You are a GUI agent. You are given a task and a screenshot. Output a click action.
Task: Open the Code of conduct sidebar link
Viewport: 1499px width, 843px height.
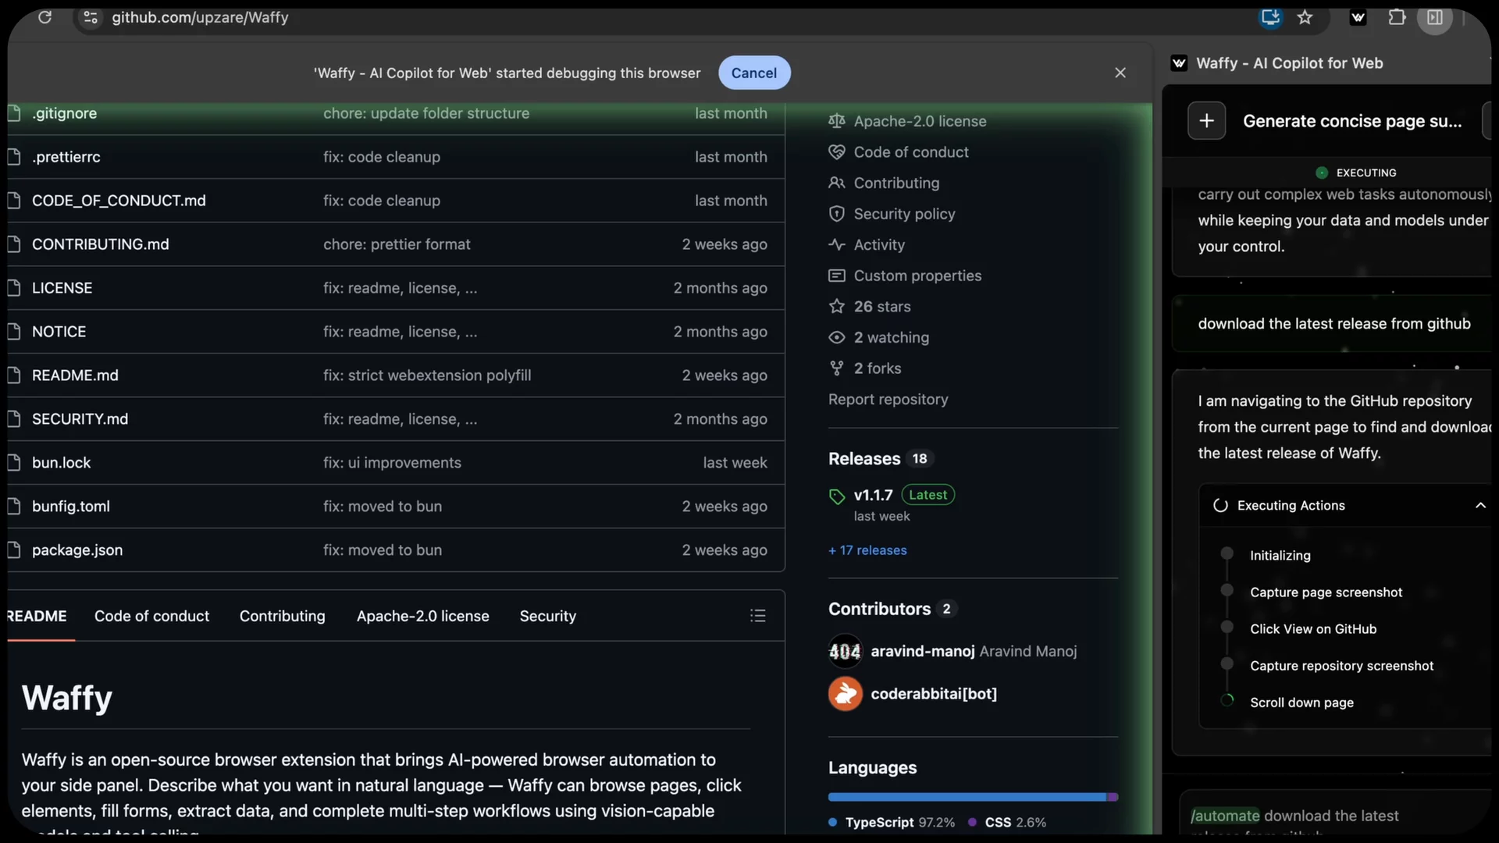coord(911,152)
